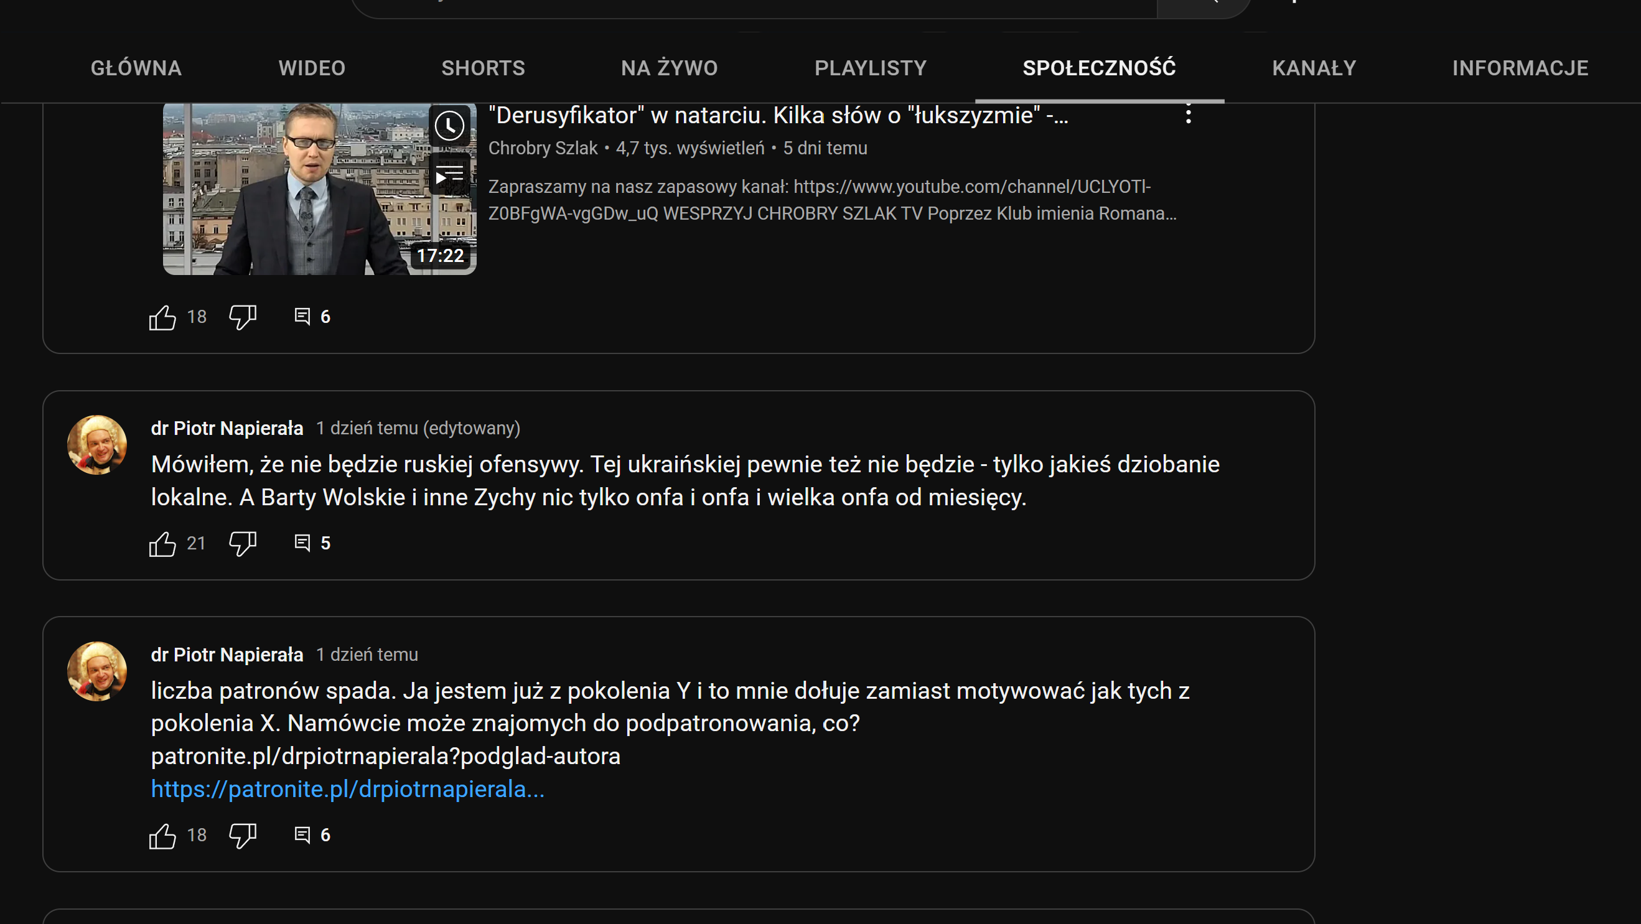This screenshot has height=924, width=1641.
Task: Click the Derusyfikator video title
Action: point(777,115)
